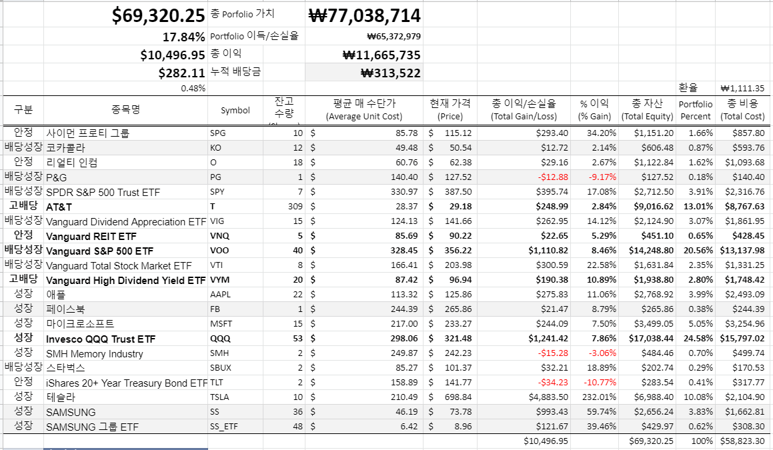
Task: Select Vanguard Dividend Appreciation ETF cell
Action: pos(125,221)
